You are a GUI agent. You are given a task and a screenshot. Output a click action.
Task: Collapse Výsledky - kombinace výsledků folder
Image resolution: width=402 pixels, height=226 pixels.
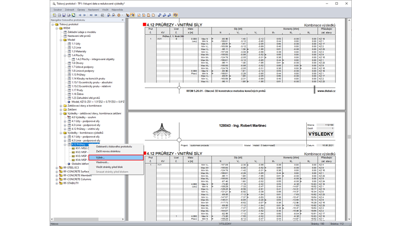(x=61, y=133)
